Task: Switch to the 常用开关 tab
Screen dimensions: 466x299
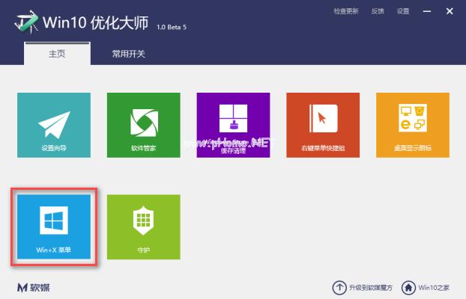Action: (x=128, y=54)
